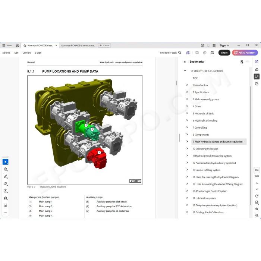
Task: Click the Save disk icon
Action: (x=197, y=53)
